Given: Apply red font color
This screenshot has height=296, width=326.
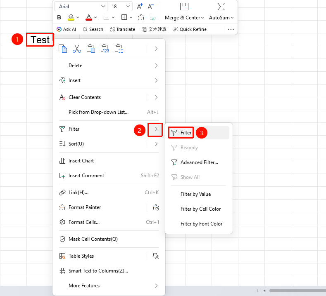Looking at the screenshot, I should click(x=89, y=17).
